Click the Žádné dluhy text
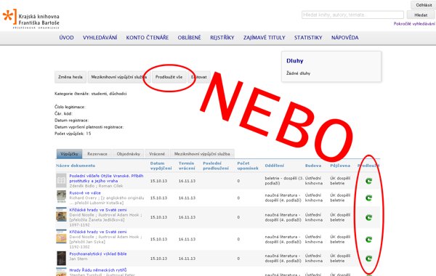The height and width of the screenshot is (276, 436). [x=299, y=73]
